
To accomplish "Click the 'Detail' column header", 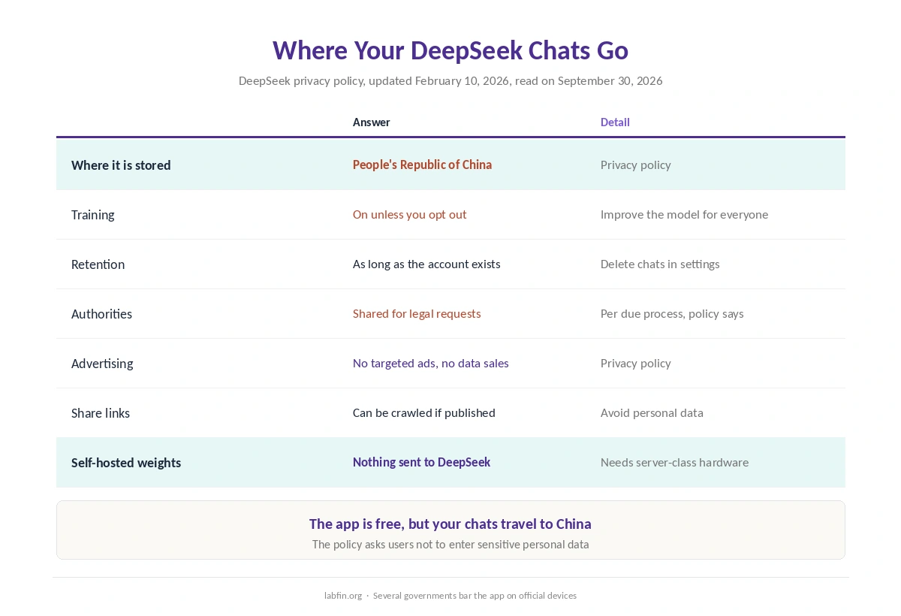I will [x=615, y=122].
